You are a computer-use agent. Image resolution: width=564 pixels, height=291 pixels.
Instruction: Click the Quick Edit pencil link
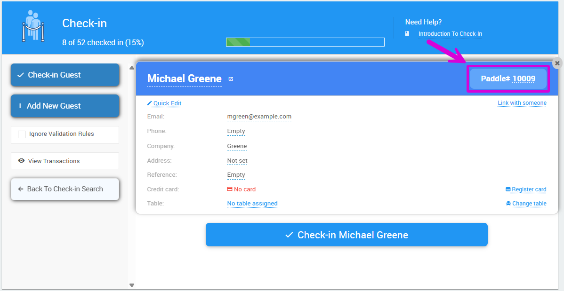pos(164,103)
